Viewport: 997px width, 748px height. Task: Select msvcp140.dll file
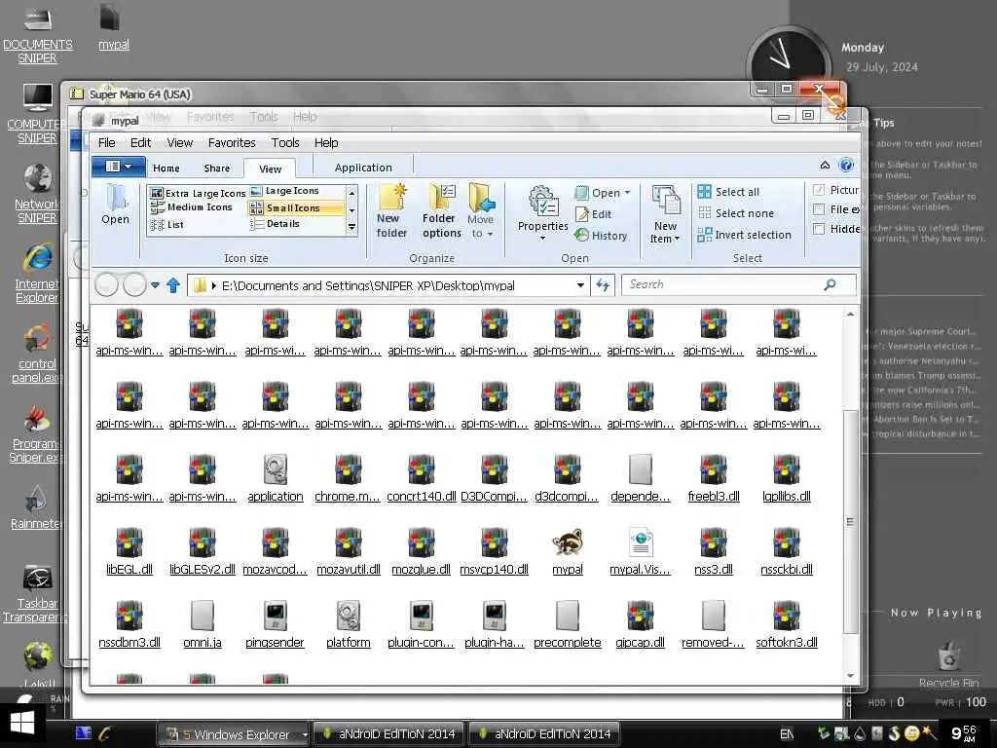coord(494,551)
